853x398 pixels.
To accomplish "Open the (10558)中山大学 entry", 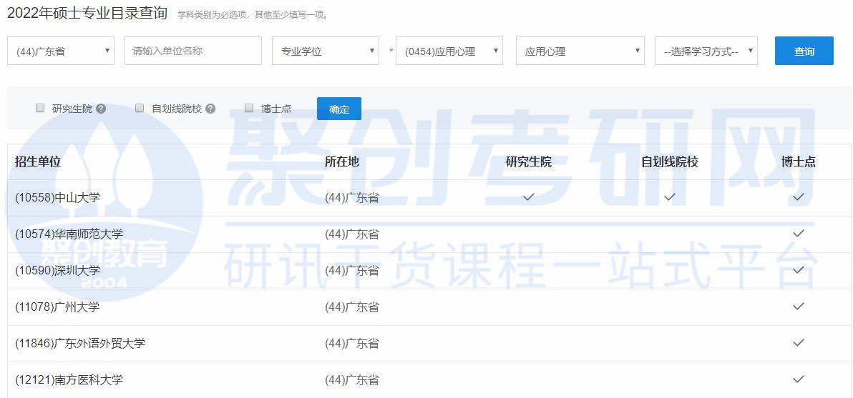I will tap(58, 198).
